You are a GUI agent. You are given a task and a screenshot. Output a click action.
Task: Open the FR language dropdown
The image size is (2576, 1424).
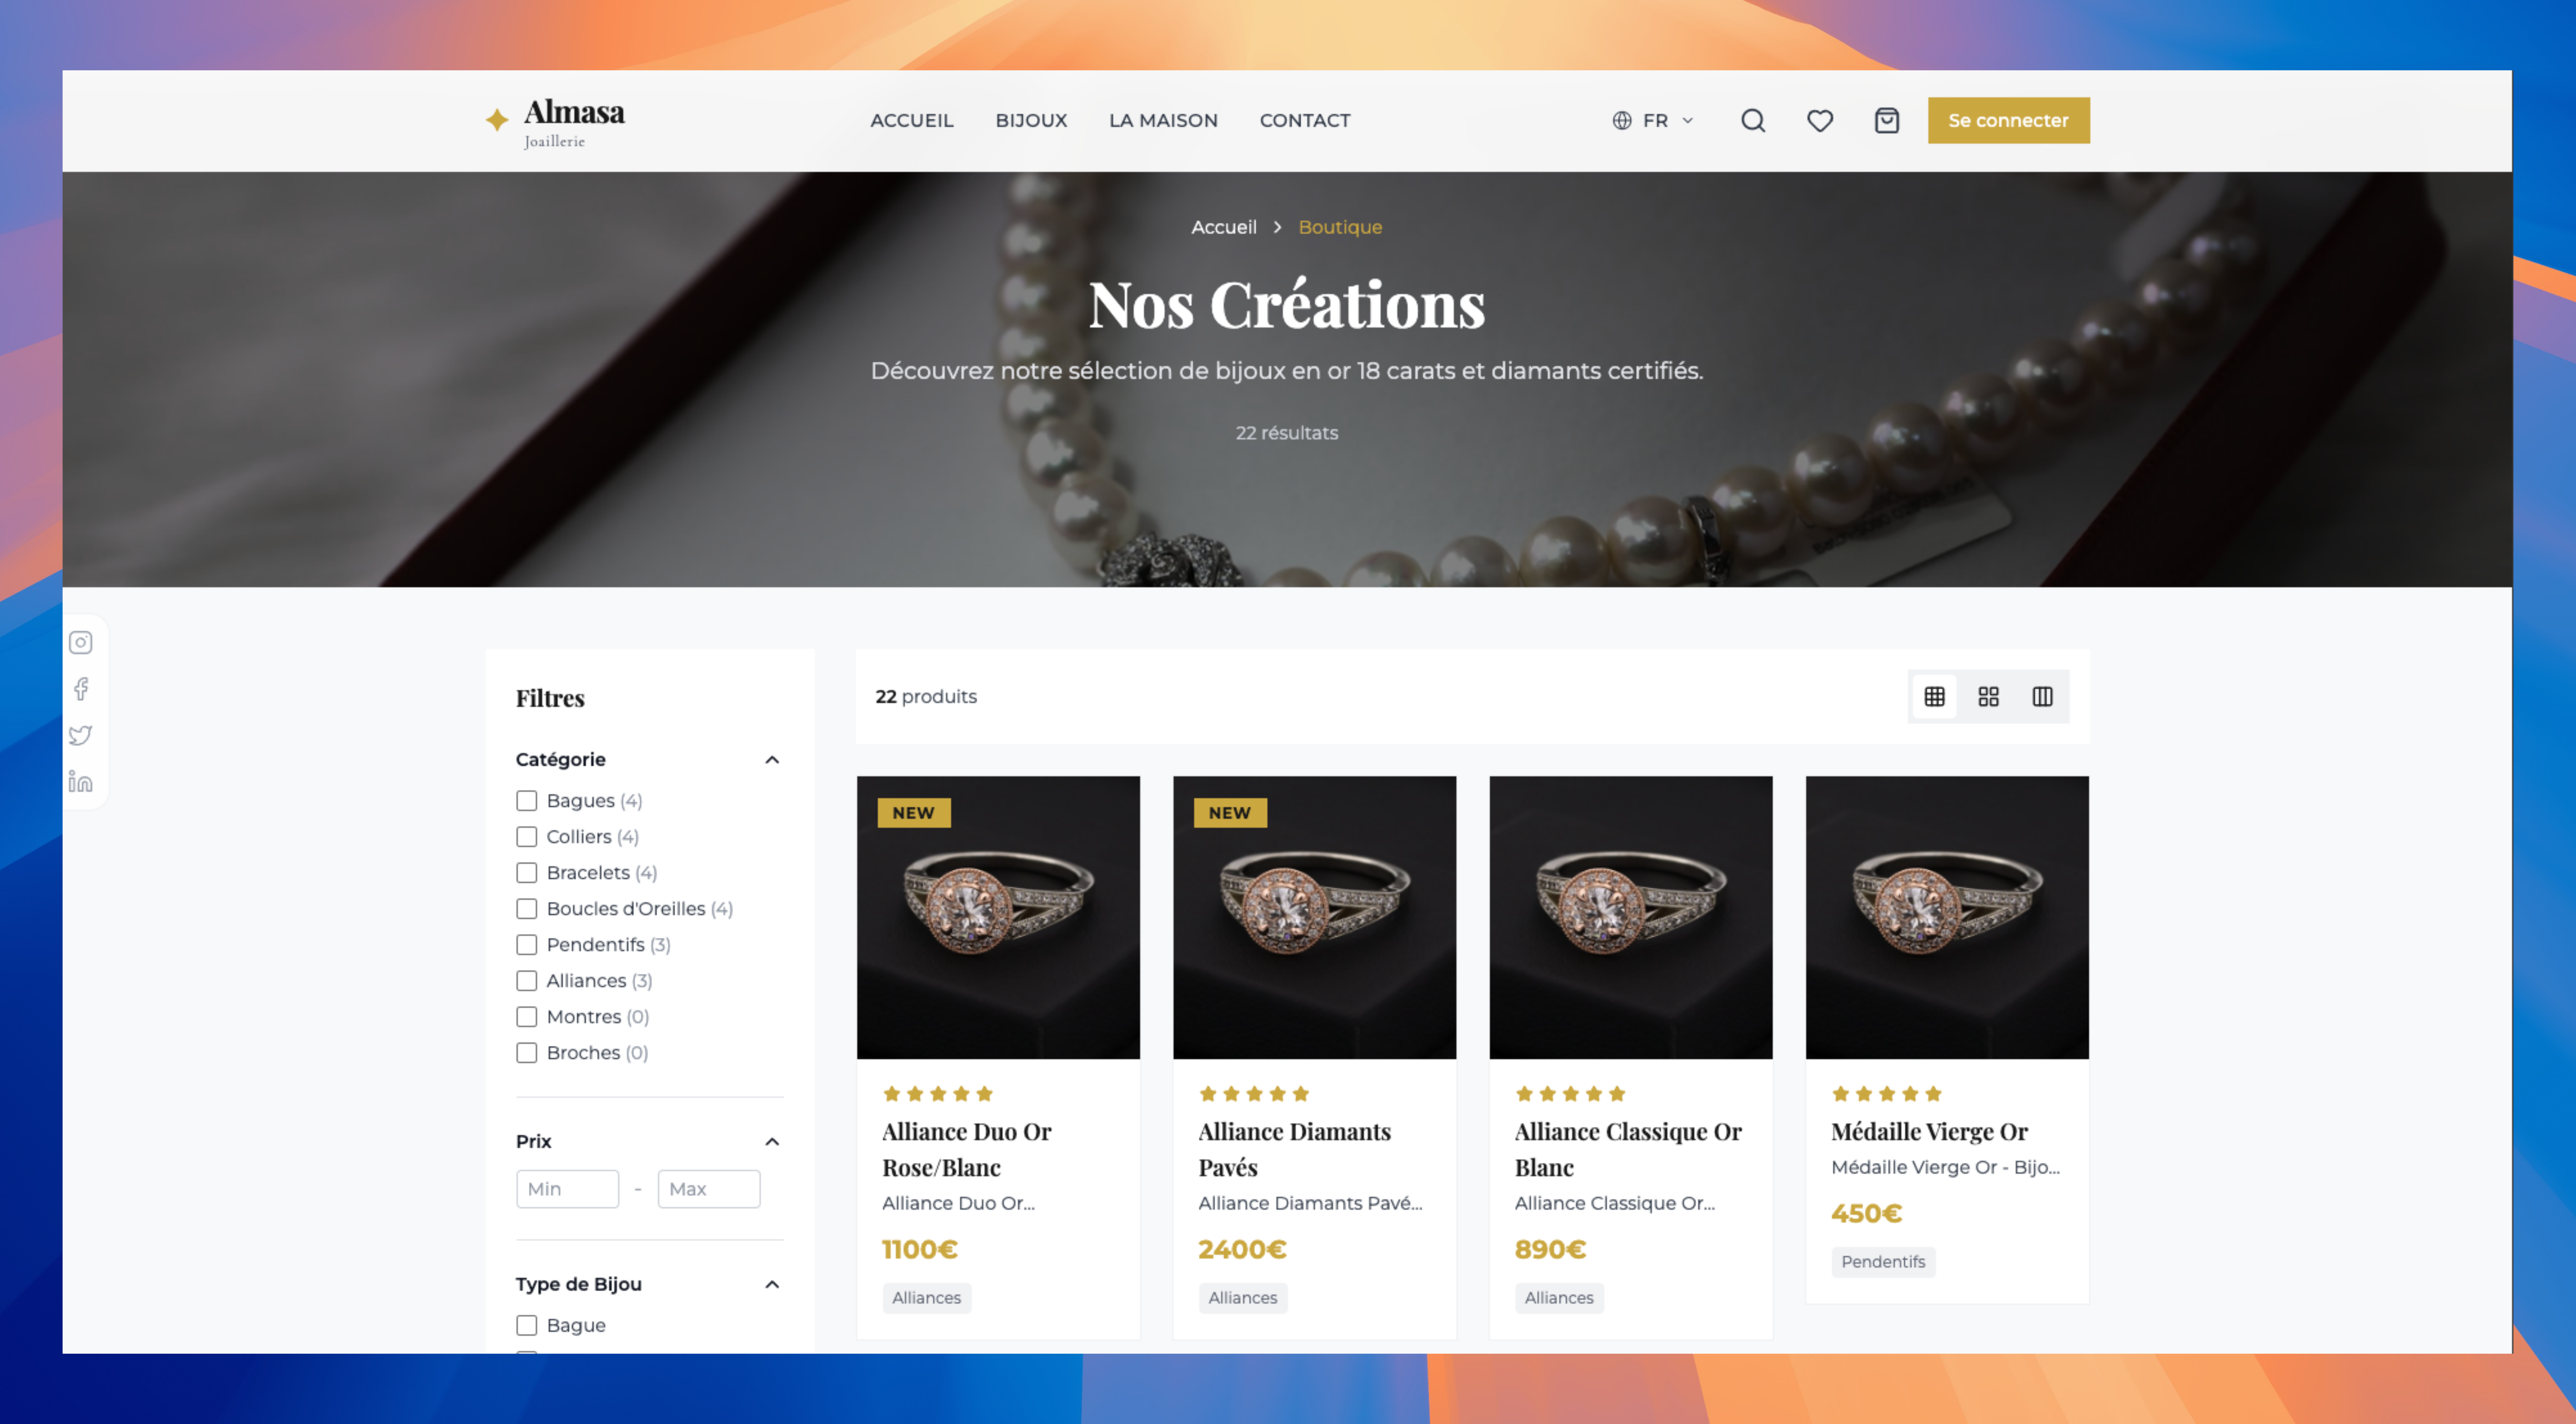(x=1653, y=120)
